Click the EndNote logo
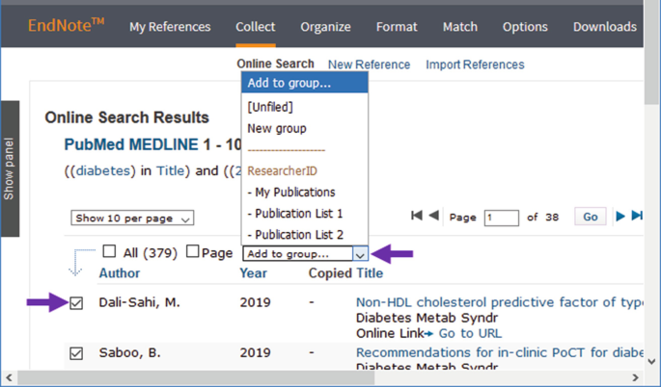 pos(68,26)
